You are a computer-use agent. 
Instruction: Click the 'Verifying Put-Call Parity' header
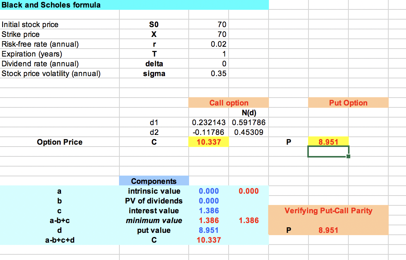328,211
